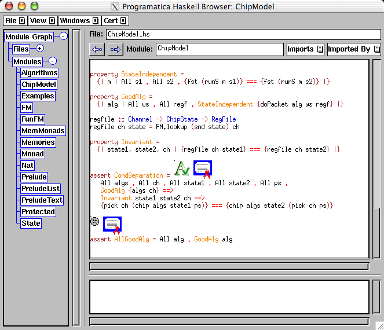
Task: Click the green checkmark icon beside CondSeparation
Action: [x=182, y=168]
